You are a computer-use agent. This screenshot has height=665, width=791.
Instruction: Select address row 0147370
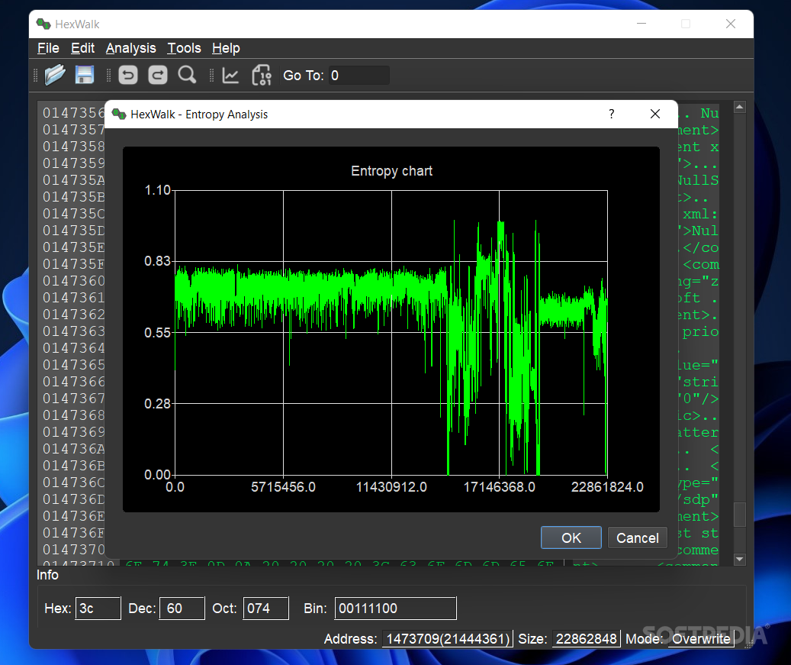pyautogui.click(x=74, y=550)
